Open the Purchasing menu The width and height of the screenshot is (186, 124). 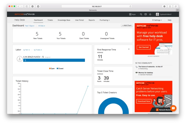tap(104, 20)
